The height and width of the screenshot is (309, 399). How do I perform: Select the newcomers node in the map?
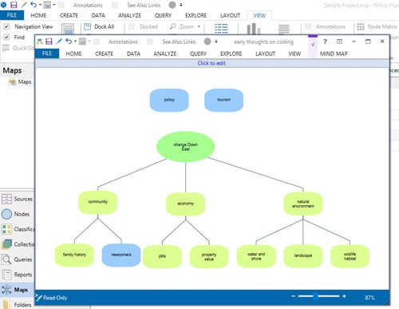coord(121,255)
